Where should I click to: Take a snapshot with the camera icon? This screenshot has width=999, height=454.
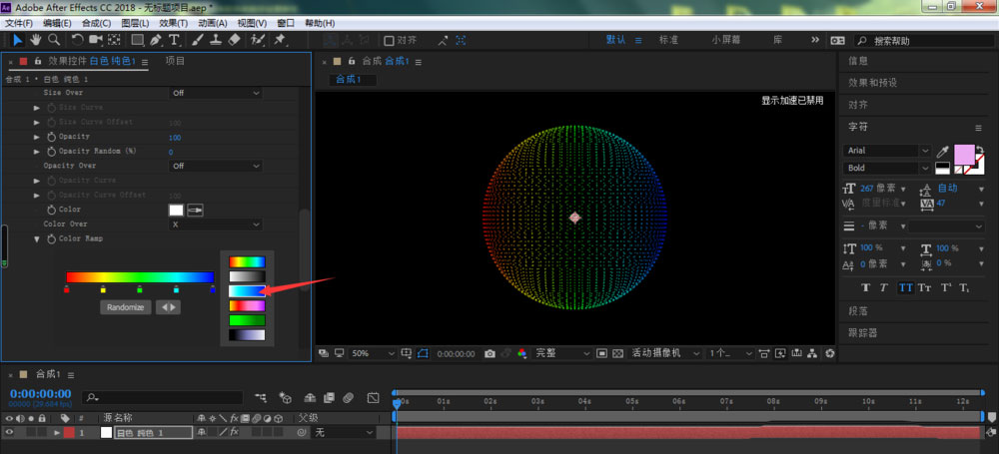(x=490, y=353)
